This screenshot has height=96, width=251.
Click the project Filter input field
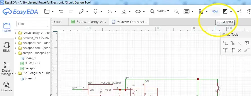pos(32,24)
